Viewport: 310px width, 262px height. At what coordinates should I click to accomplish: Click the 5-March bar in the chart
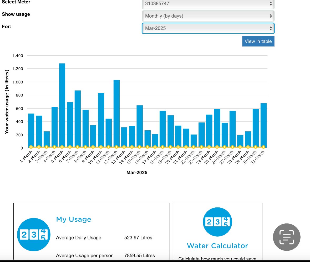[x=62, y=105]
